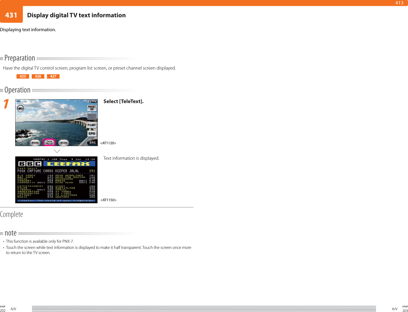Click 'Display digital TV text information' title
The image size is (408, 312).
pyautogui.click(x=76, y=15)
